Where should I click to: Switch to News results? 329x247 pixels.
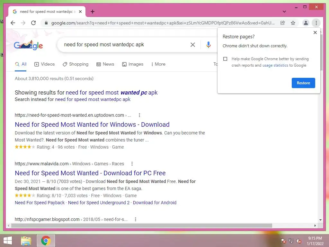[x=105, y=64]
